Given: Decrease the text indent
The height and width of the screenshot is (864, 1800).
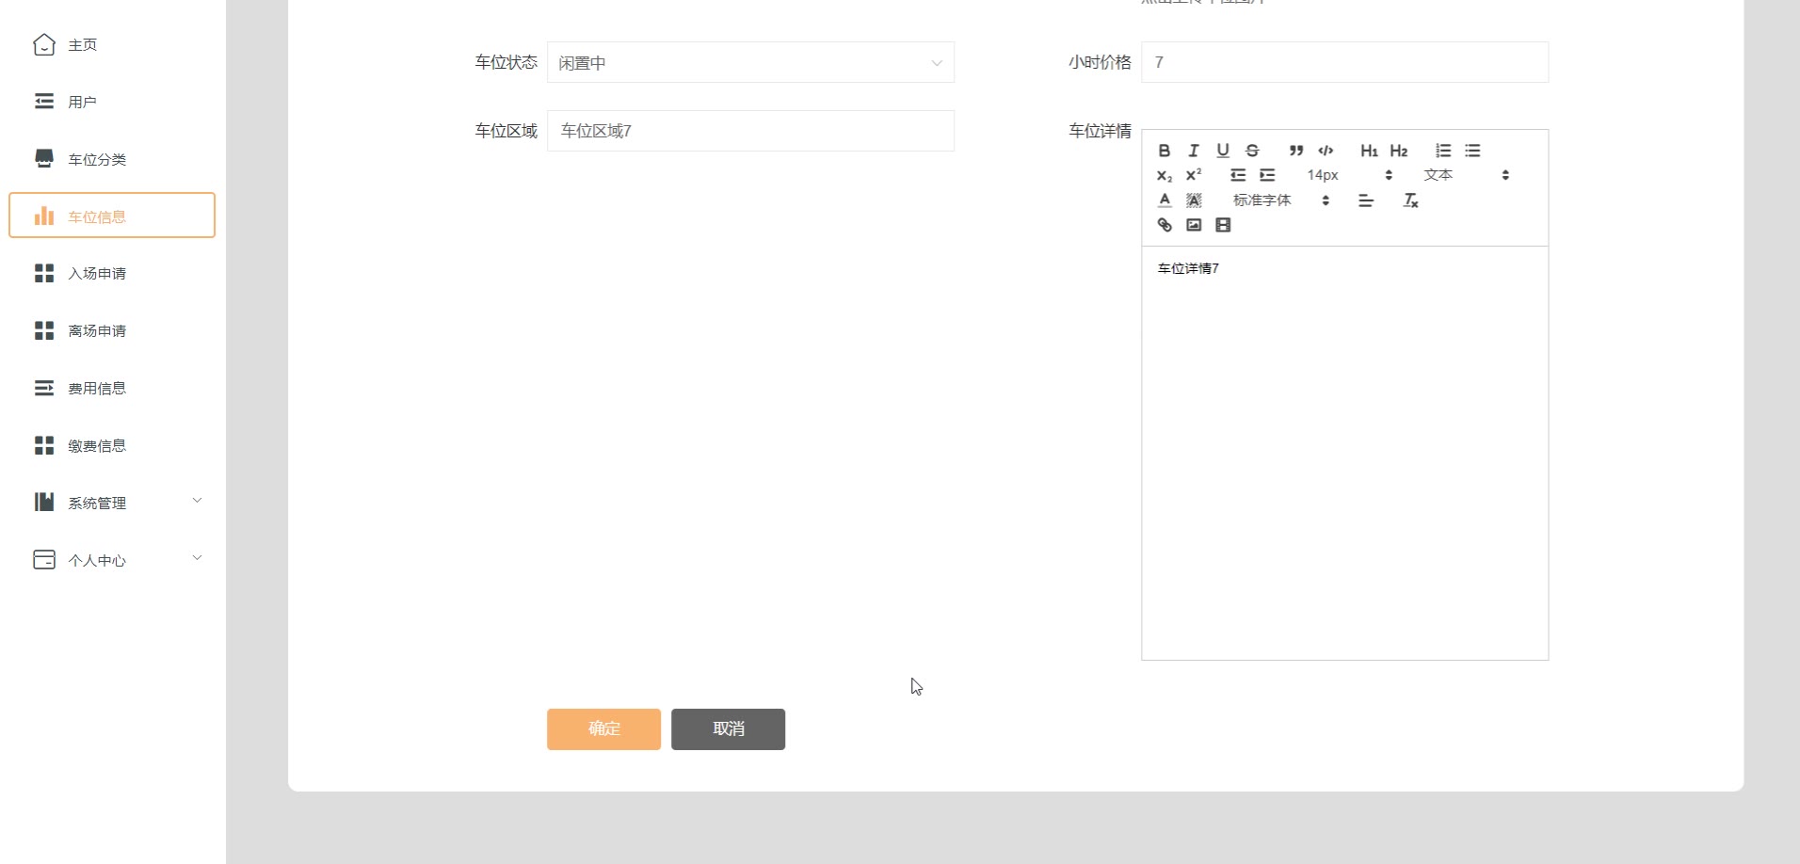Looking at the screenshot, I should [x=1238, y=175].
